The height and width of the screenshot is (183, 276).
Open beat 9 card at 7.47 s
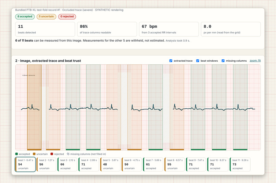pos(196,164)
